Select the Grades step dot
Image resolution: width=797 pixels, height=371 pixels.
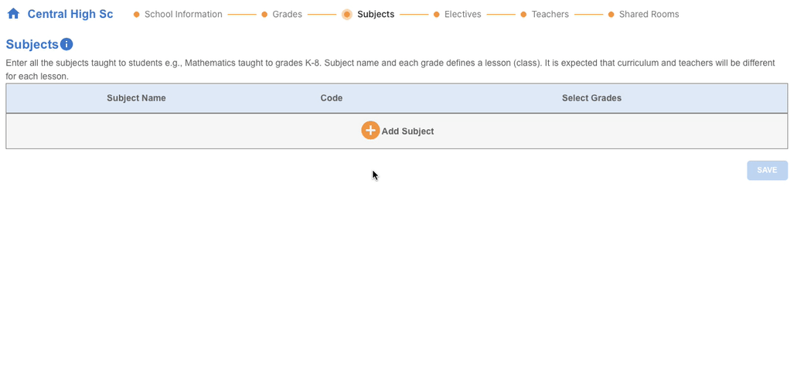point(264,14)
